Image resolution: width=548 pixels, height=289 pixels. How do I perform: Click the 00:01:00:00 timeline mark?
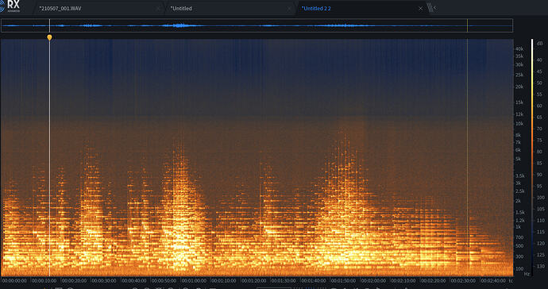pos(194,280)
